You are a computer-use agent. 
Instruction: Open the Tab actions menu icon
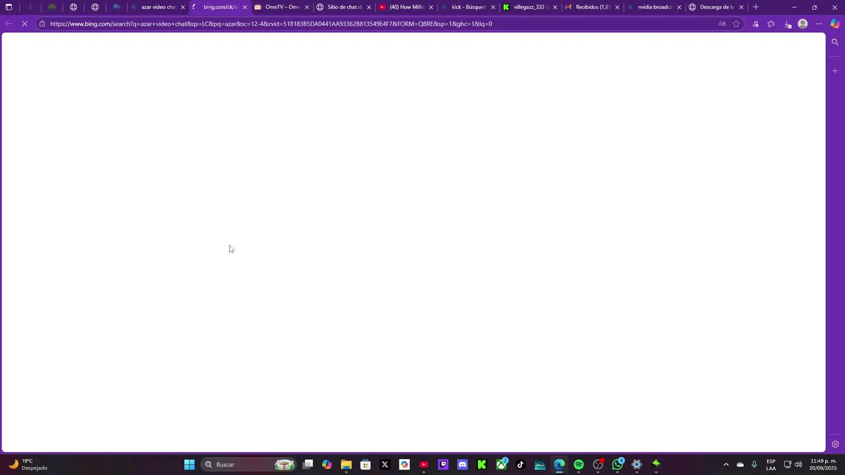click(9, 7)
